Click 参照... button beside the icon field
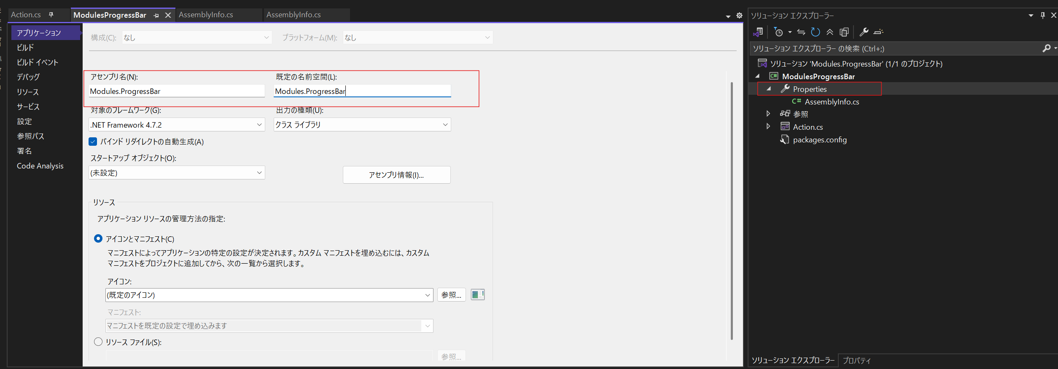The width and height of the screenshot is (1058, 369). coord(451,295)
